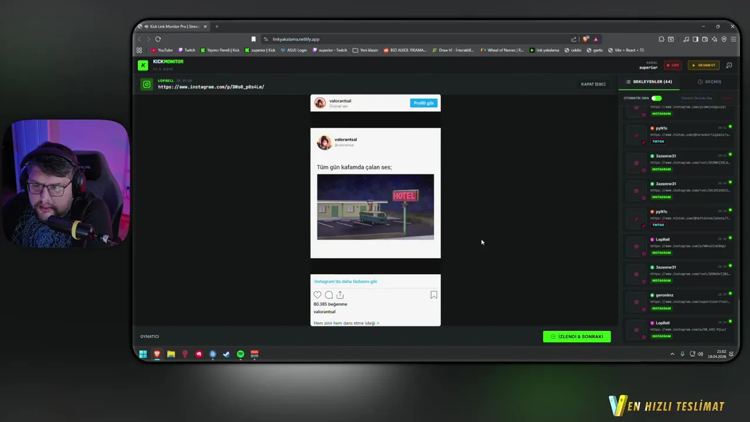
Task: Go forward with the browser forward arrow
Action: point(149,39)
